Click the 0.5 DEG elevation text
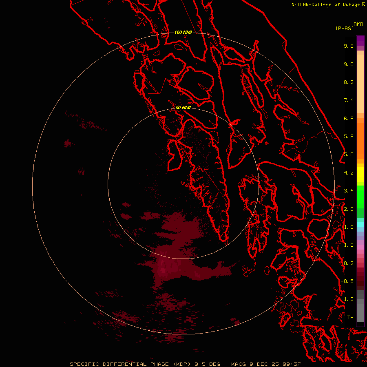The height and width of the screenshot is (367, 367). (x=208, y=364)
